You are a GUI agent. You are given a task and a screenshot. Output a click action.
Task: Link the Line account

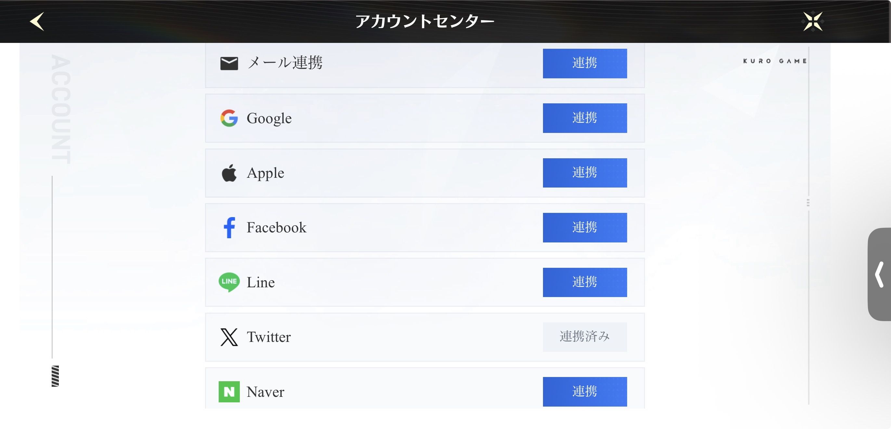tap(585, 282)
